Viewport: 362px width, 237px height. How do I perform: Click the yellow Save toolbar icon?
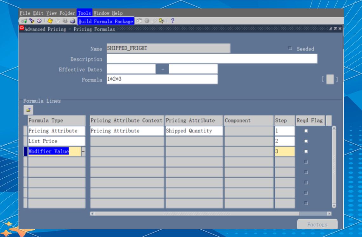point(50,21)
